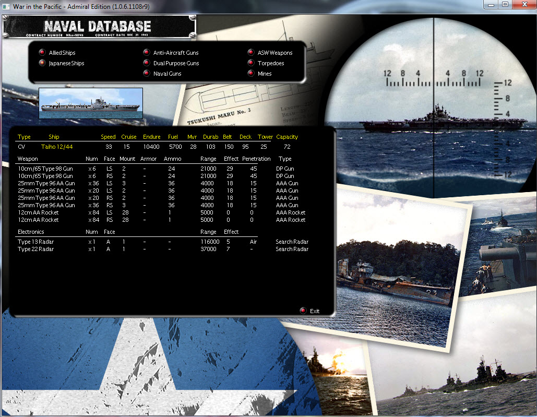This screenshot has height=417, width=537.
Task: Select the Japanese Ships radio dot
Action: (x=42, y=63)
